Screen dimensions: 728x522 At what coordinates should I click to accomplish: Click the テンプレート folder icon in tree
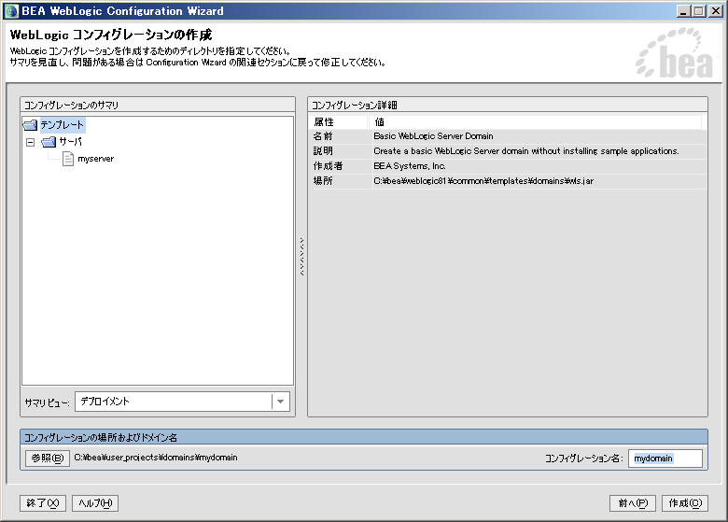[31, 124]
